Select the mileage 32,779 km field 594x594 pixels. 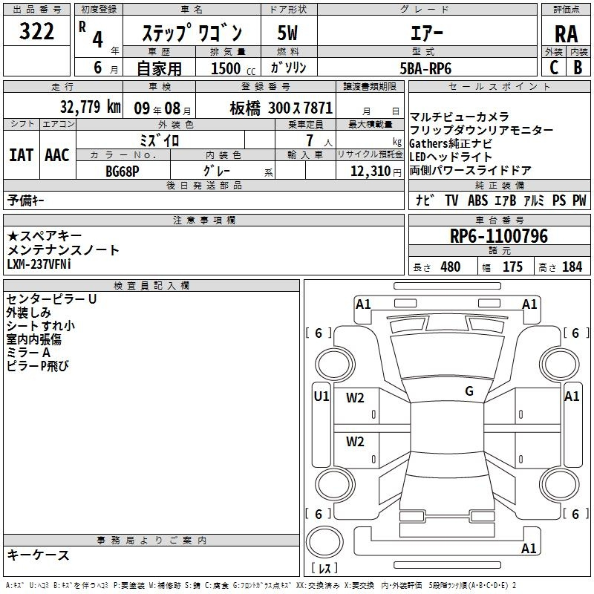click(x=63, y=106)
